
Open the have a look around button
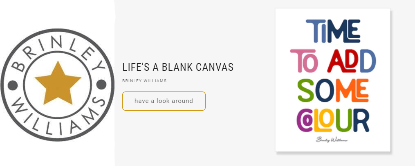click(x=164, y=101)
